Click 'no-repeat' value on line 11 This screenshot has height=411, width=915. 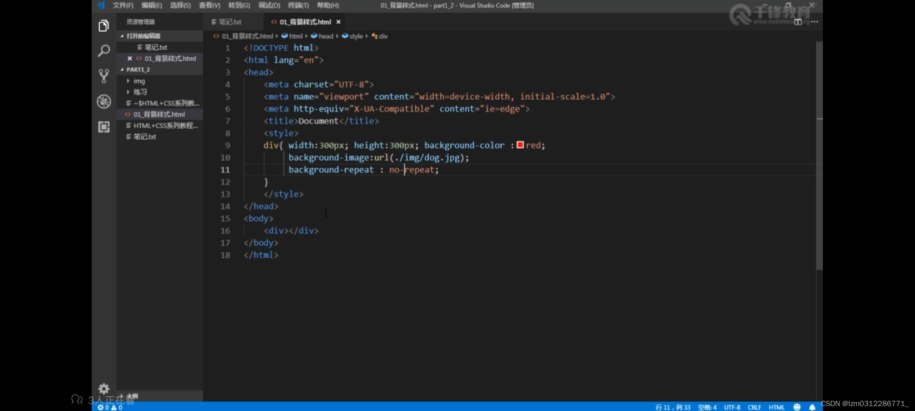click(x=411, y=170)
